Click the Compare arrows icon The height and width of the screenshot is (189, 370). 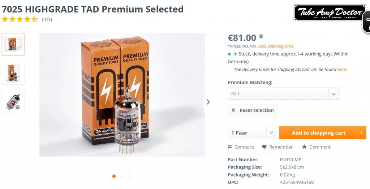[230, 147]
